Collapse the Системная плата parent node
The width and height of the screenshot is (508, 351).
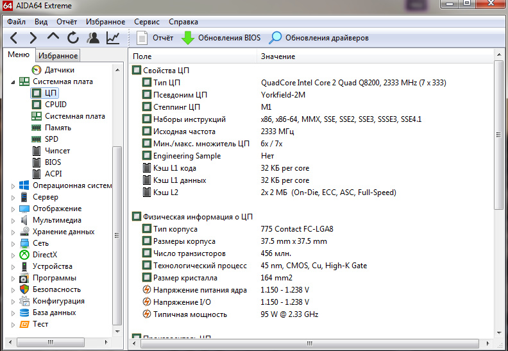13,82
